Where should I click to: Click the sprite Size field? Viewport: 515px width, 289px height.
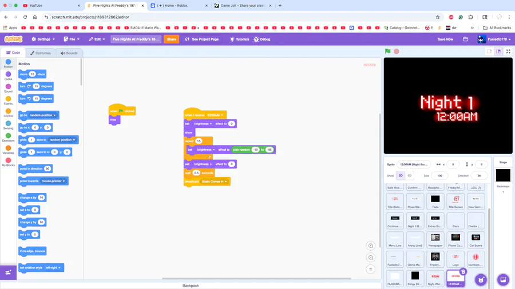(439, 176)
